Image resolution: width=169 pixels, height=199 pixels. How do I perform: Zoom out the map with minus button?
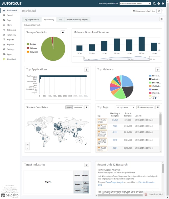click(x=28, y=148)
